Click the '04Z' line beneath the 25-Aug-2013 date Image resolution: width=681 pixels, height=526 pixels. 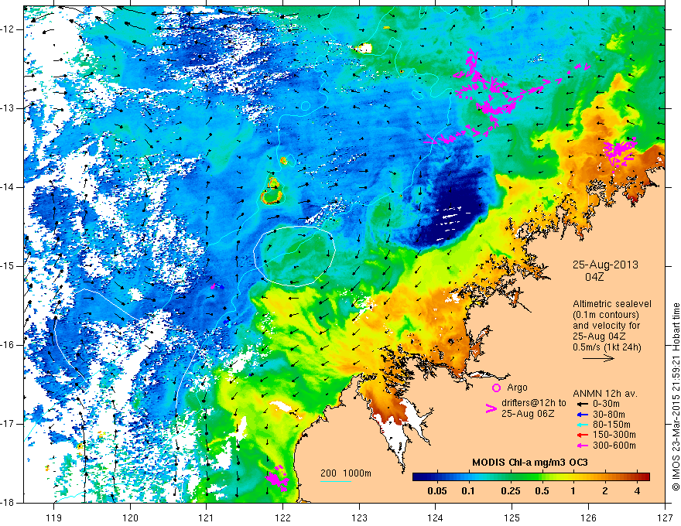[594, 277]
